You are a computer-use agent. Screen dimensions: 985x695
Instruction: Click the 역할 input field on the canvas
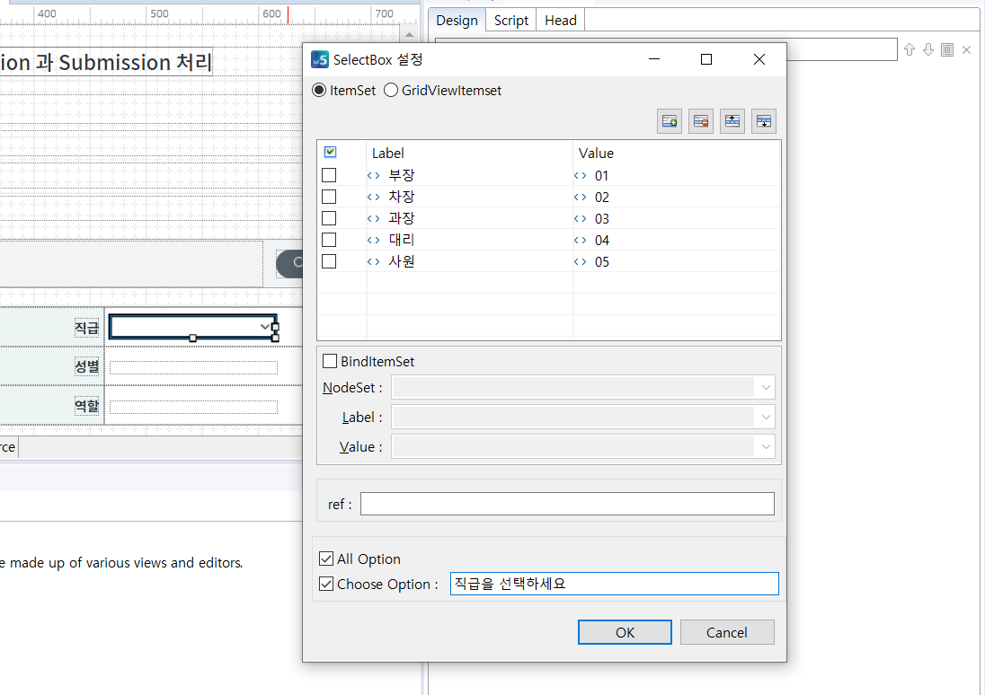click(x=193, y=407)
